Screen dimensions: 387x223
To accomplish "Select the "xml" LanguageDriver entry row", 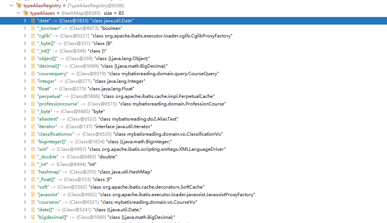I will point(114,149).
